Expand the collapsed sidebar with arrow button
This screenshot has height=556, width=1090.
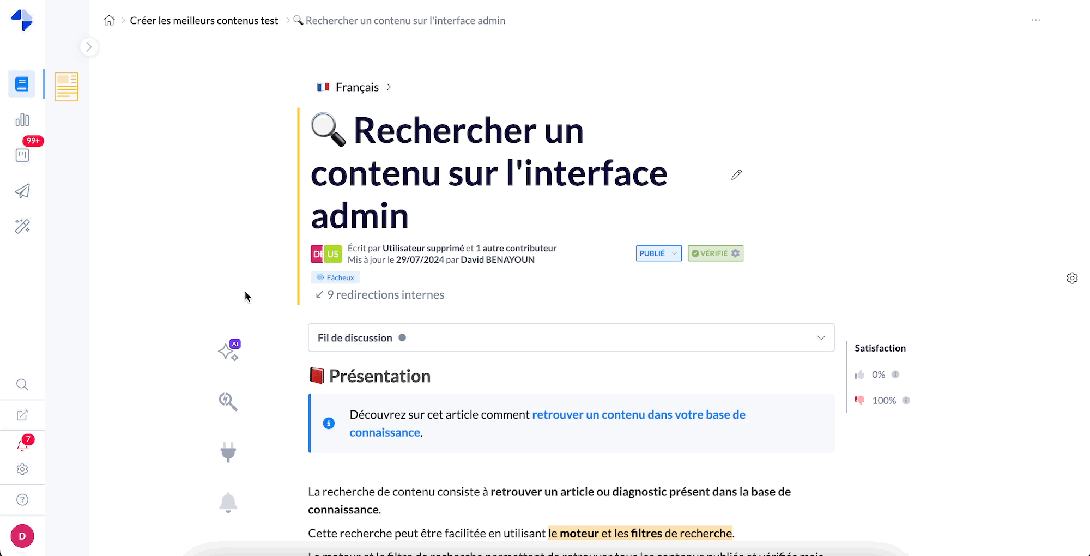[x=89, y=47]
